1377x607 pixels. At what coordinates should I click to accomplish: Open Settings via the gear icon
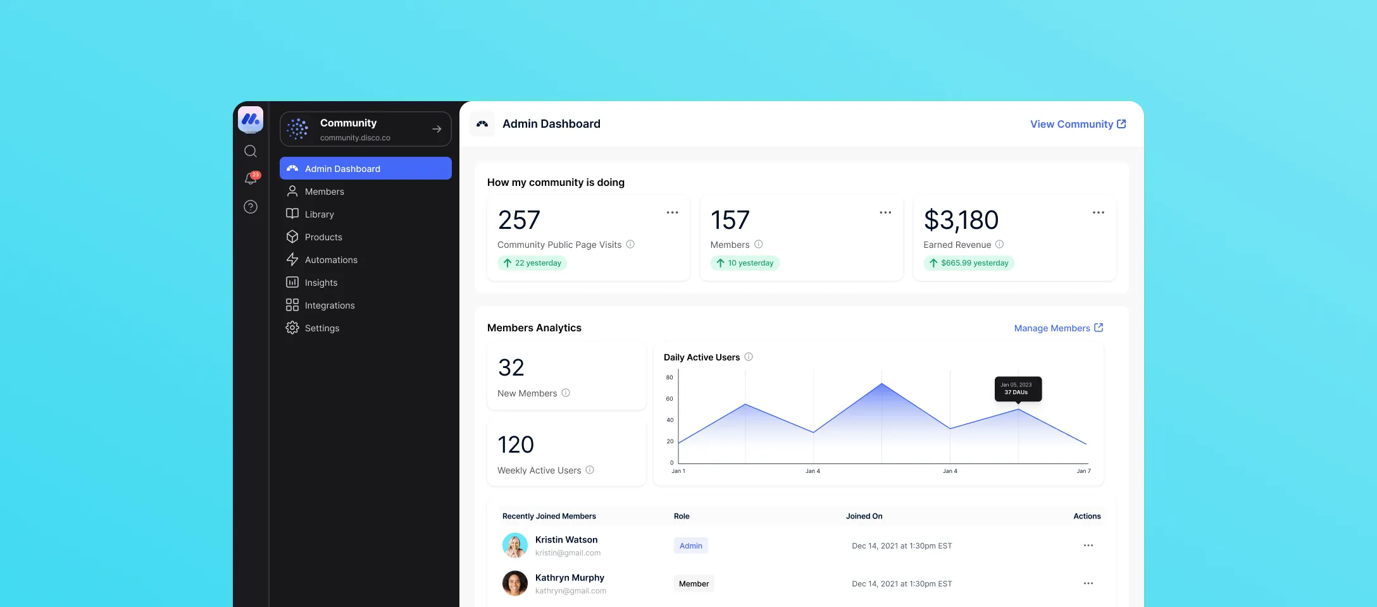(321, 328)
